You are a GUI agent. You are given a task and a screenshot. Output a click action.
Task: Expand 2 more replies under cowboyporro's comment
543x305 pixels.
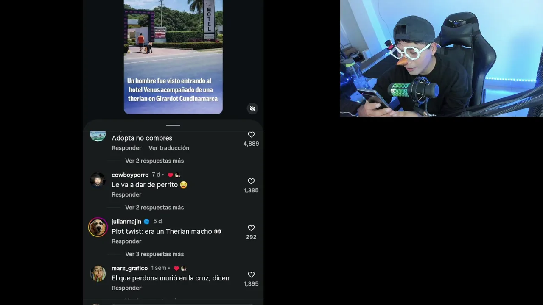154,208
